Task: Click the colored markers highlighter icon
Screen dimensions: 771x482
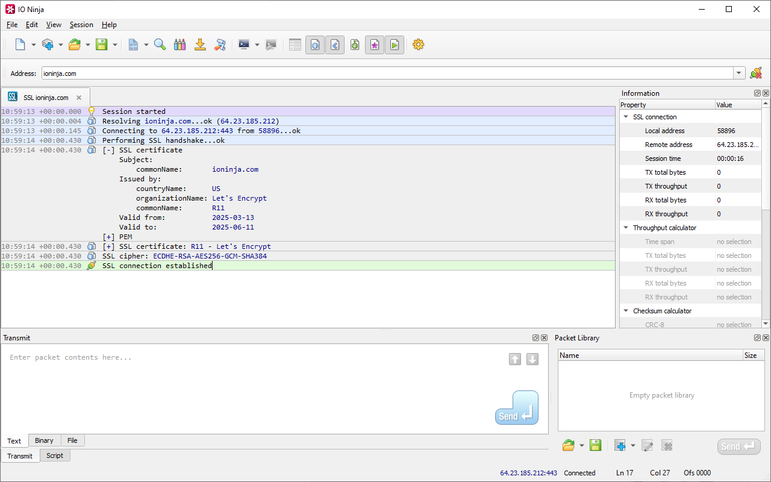Action: pyautogui.click(x=179, y=45)
